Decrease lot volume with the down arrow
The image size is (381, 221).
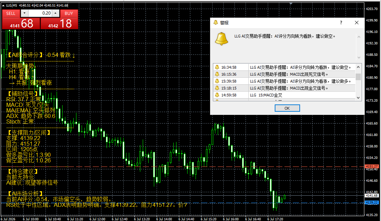point(24,13)
